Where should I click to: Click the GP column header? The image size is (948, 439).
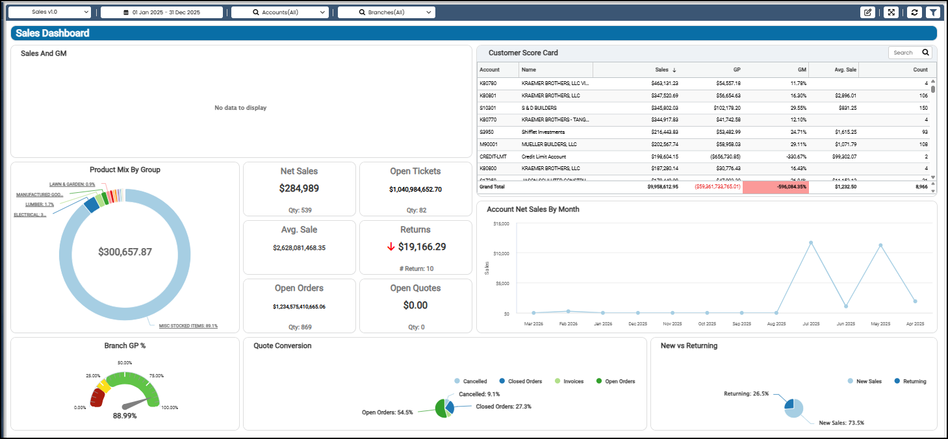(x=736, y=69)
